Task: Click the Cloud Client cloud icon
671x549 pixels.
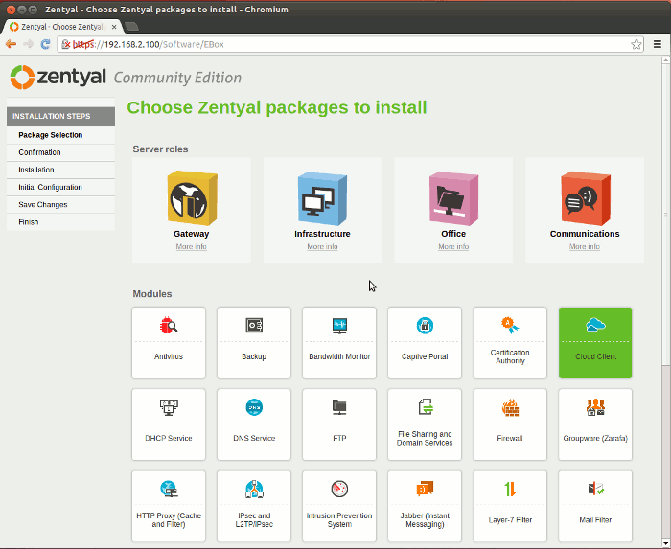Action: (595, 325)
